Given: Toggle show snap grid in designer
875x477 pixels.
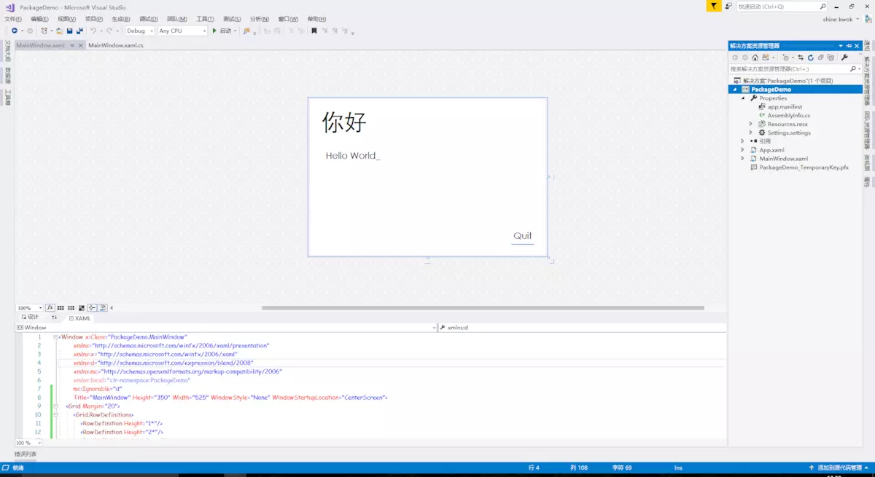Looking at the screenshot, I should pyautogui.click(x=61, y=308).
